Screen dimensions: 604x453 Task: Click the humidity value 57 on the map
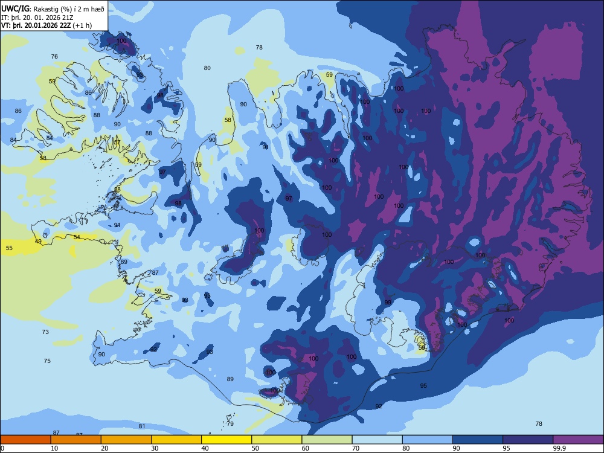117,142
